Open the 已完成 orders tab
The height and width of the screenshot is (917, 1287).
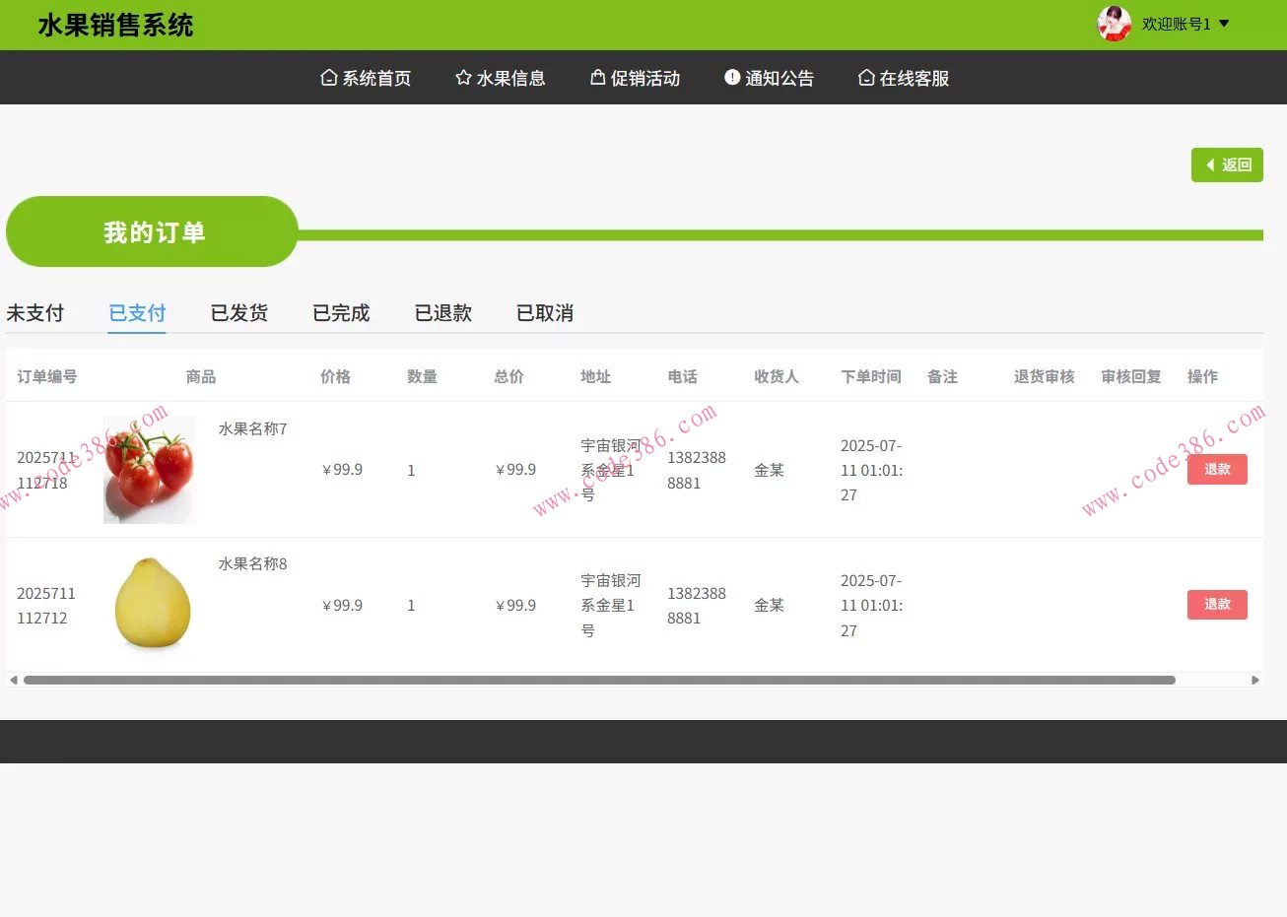point(341,312)
